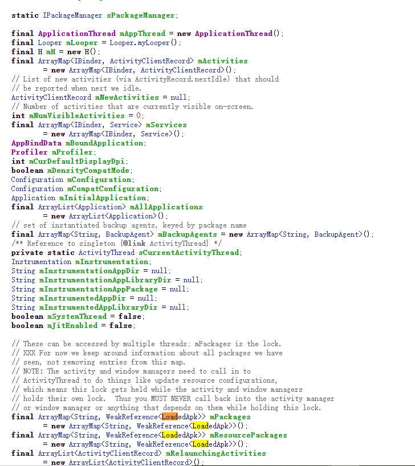
Task: Select the mSystemThread boolean field
Action: (x=77, y=317)
